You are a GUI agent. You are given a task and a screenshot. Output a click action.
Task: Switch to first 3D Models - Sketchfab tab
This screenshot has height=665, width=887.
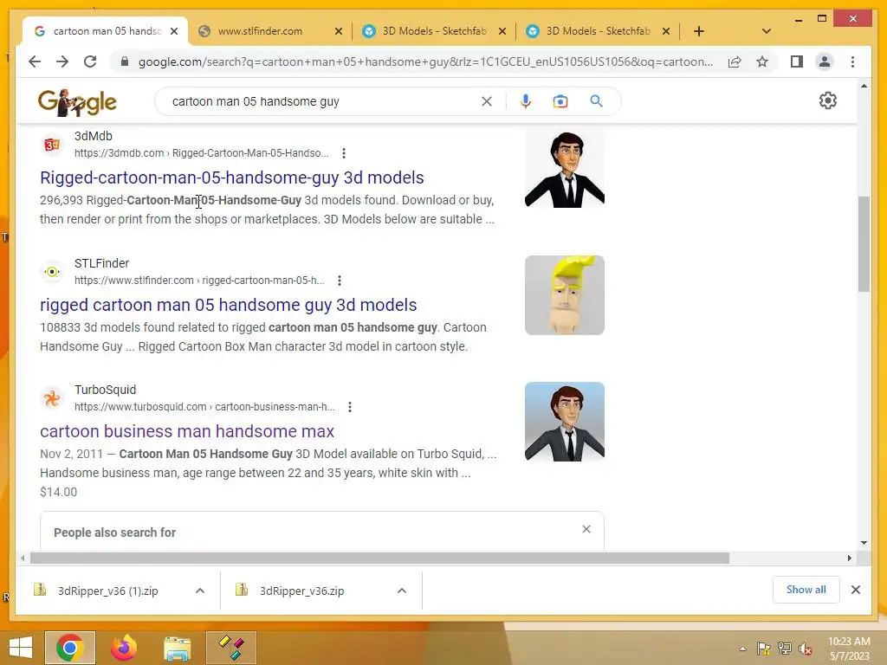[x=435, y=31]
